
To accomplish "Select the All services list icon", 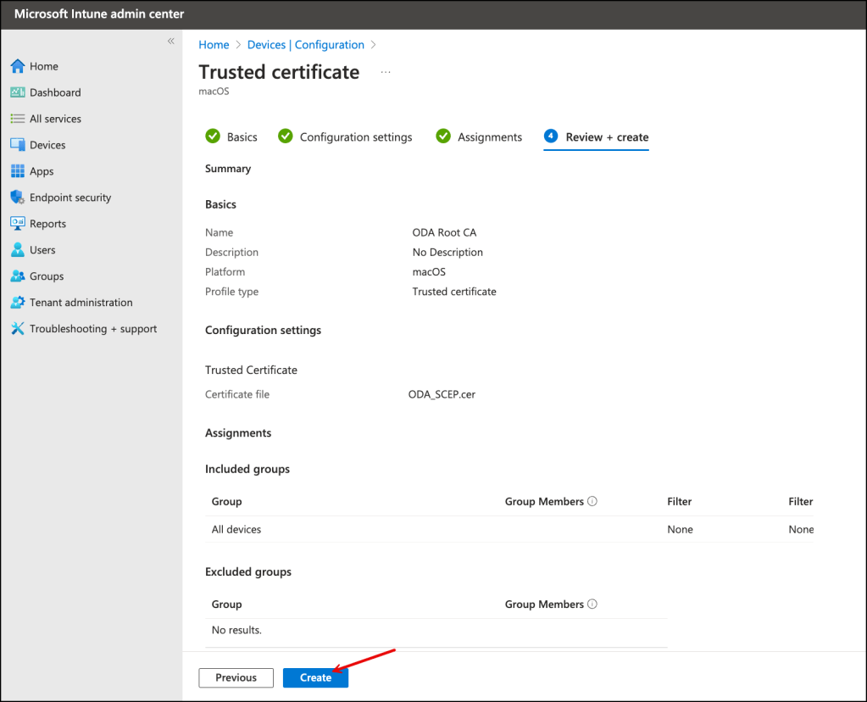I will (x=18, y=119).
